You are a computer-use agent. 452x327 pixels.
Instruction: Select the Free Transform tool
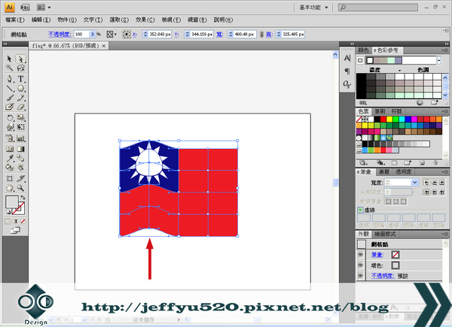pos(20,127)
